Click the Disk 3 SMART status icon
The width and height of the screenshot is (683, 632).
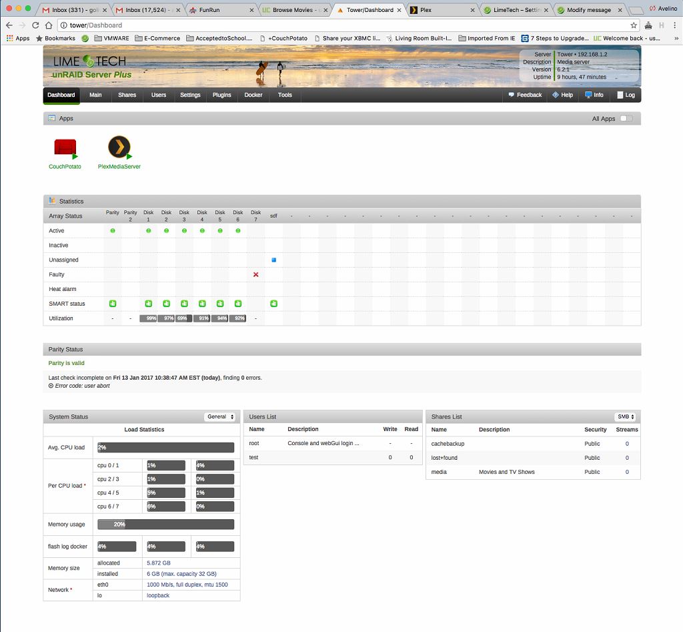(184, 304)
